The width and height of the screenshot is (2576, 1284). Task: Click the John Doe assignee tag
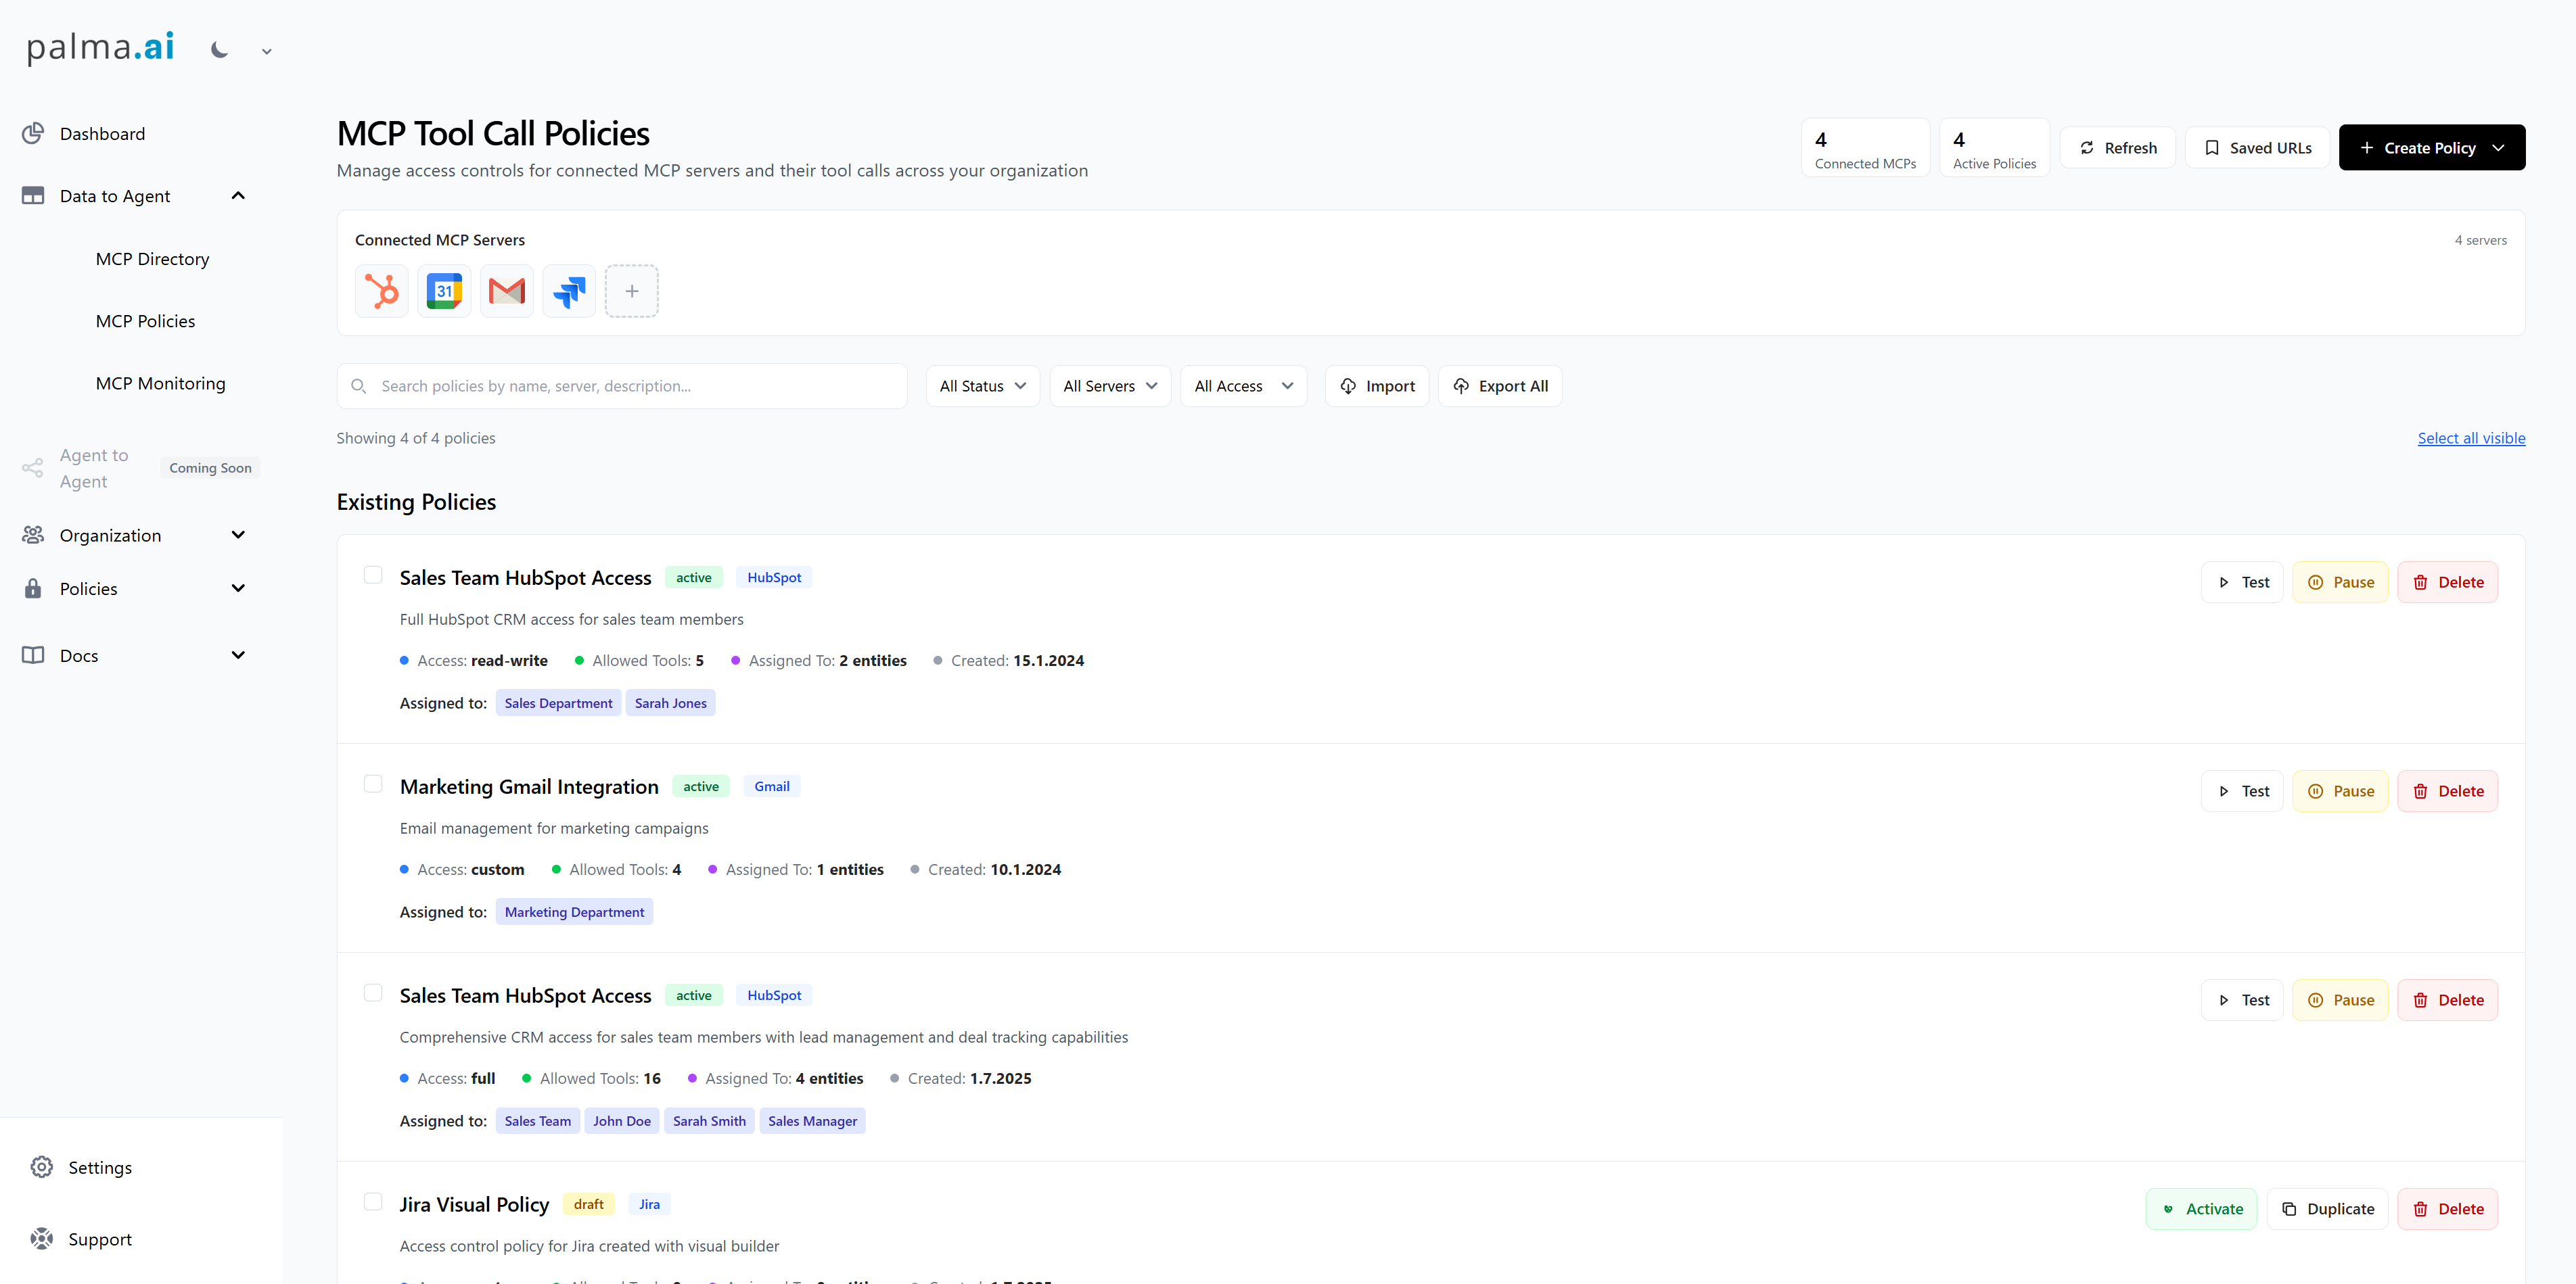coord(621,1120)
